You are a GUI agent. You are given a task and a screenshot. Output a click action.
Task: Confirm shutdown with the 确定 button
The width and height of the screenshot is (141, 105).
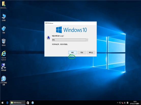coord(73,53)
